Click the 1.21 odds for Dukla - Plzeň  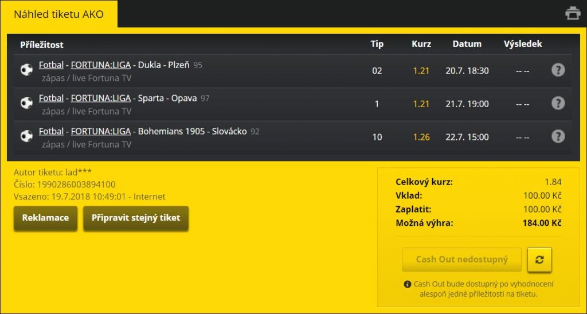pyautogui.click(x=421, y=70)
